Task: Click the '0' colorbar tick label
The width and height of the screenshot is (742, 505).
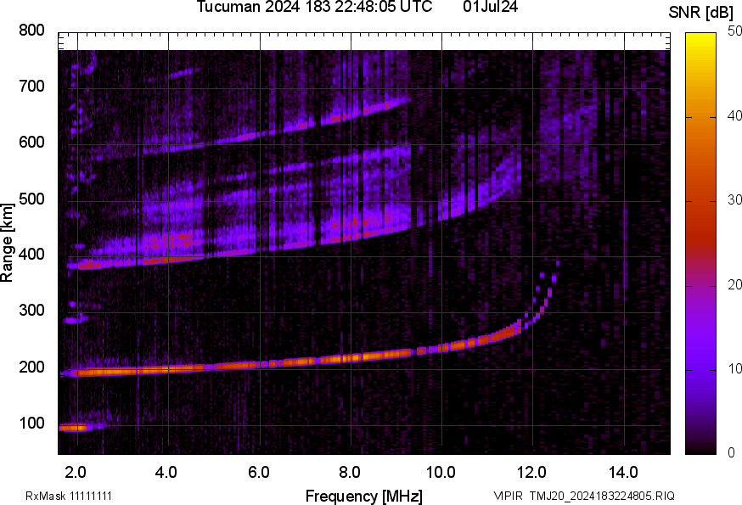Action: [x=732, y=453]
